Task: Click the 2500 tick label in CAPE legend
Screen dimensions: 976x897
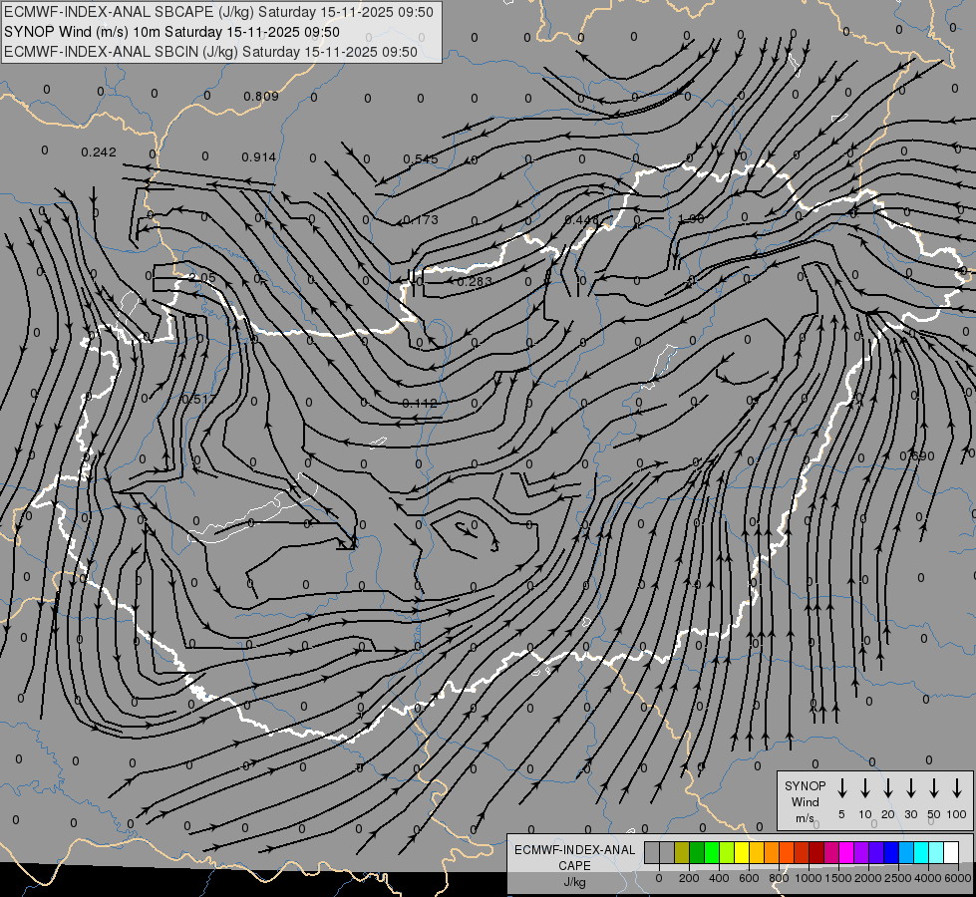Action: click(x=898, y=878)
